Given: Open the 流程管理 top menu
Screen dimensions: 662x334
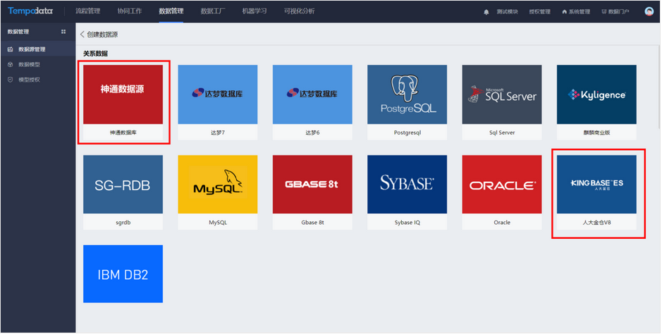Looking at the screenshot, I should [x=88, y=11].
